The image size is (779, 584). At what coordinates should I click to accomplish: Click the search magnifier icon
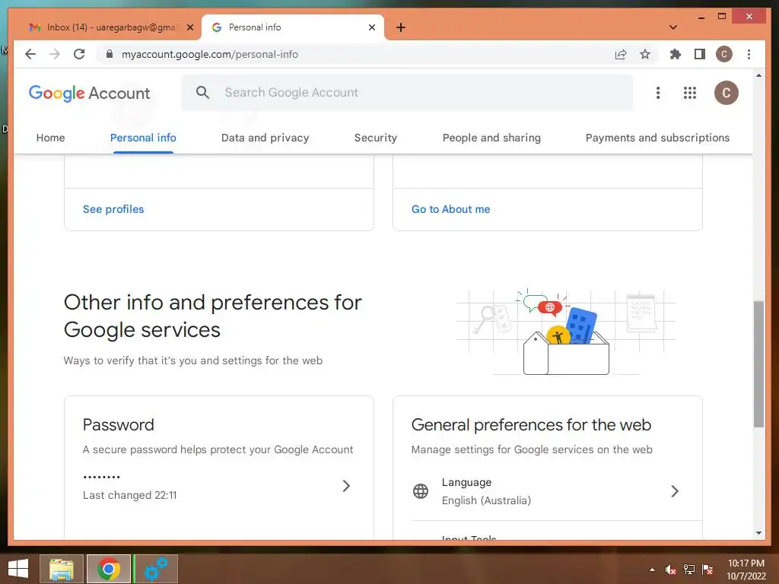click(x=202, y=92)
